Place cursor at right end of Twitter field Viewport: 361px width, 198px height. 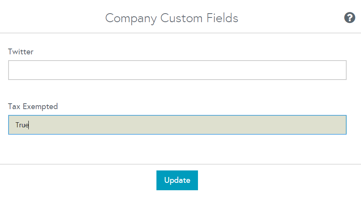342,70
